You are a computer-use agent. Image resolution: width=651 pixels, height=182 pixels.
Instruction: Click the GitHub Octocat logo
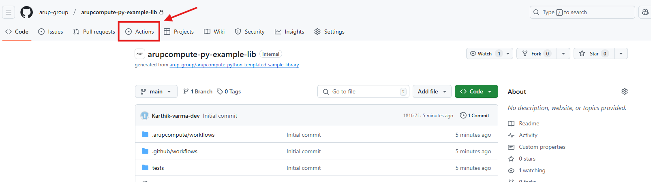[27, 12]
